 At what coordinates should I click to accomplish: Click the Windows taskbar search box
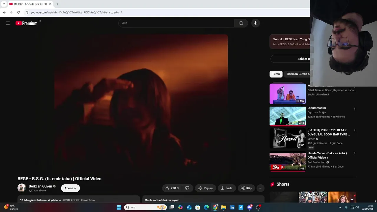(145, 207)
